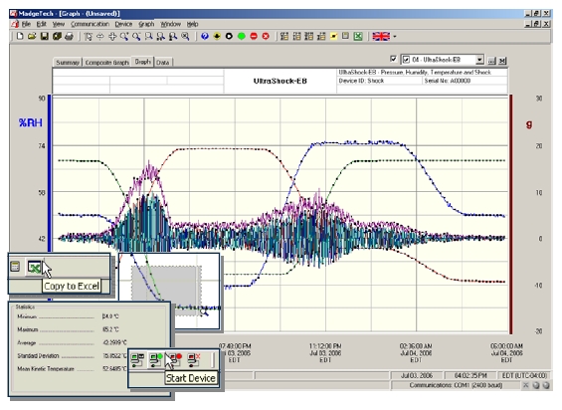Toggle the checkbox inside the 04 - UltraShock-EB selector
The height and width of the screenshot is (410, 562).
point(406,60)
